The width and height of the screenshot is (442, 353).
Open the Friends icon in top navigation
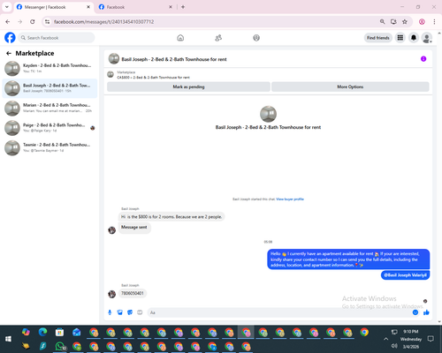(218, 38)
